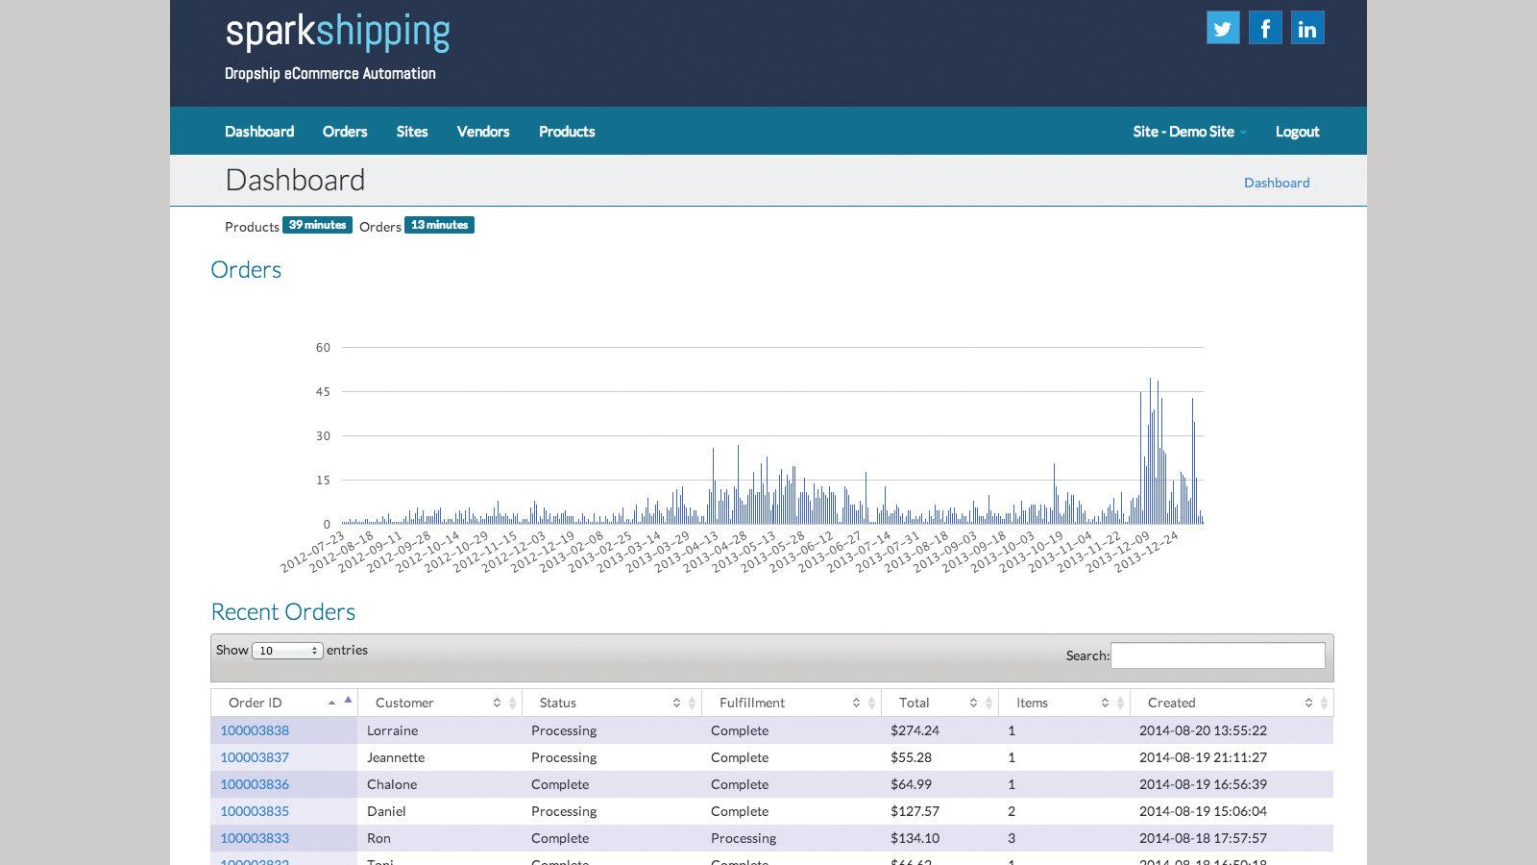Open order 100003838 link
This screenshot has height=865, width=1537.
(x=255, y=730)
